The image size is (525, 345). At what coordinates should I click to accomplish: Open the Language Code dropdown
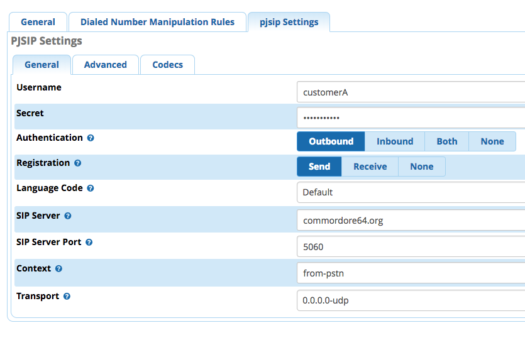click(411, 192)
